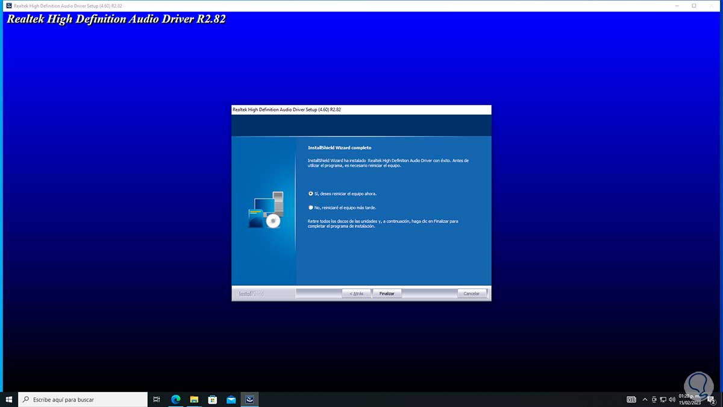Click the 'Realtek High Definition Audio Driver R2.82' banner text
Screen dimensions: 723x407
tap(116, 19)
